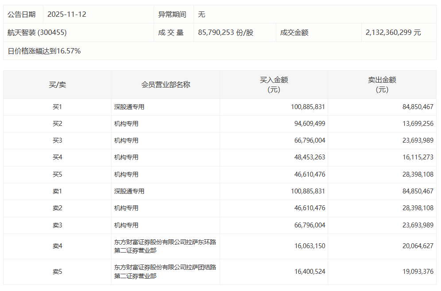
Task: Open 东方财富证券 拉萨团结路第二证券营业部 entry
Action: point(165,272)
